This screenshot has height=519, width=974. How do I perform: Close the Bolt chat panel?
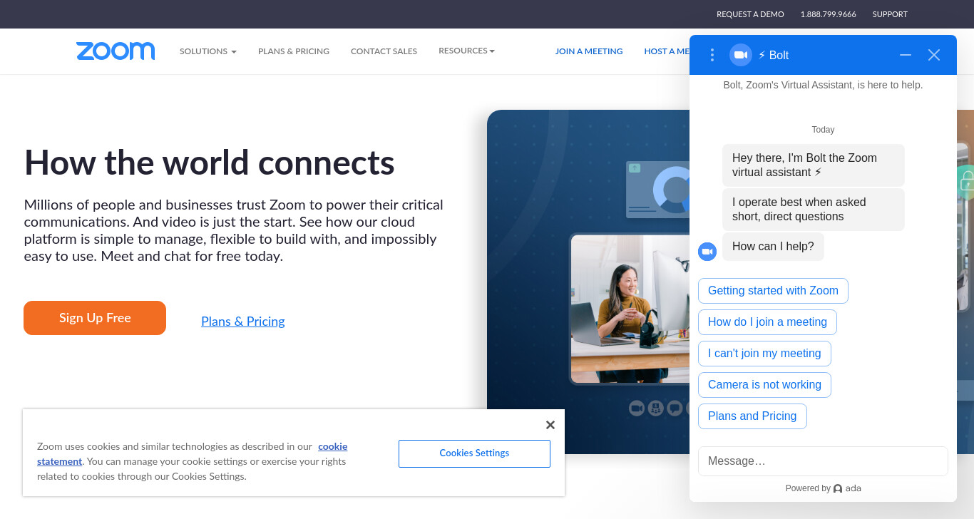coord(934,55)
